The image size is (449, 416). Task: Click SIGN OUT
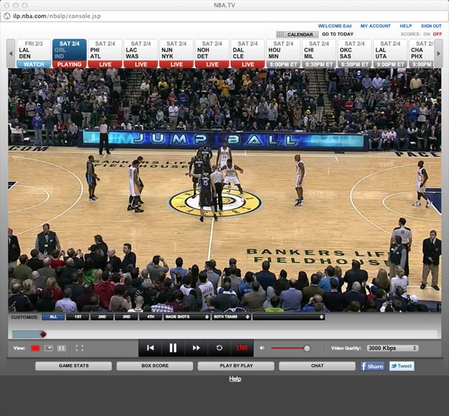click(431, 26)
